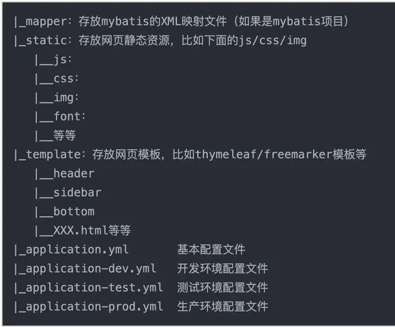Click the header template entry
Viewport: 395px width, 327px height.
pyautogui.click(x=64, y=173)
